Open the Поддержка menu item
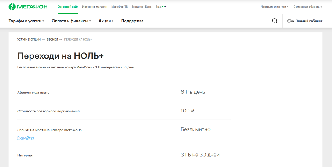 tap(132, 21)
